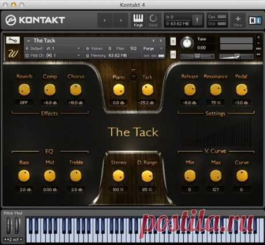Click the V Curve Min knob
265x245 pixels.
point(190,176)
